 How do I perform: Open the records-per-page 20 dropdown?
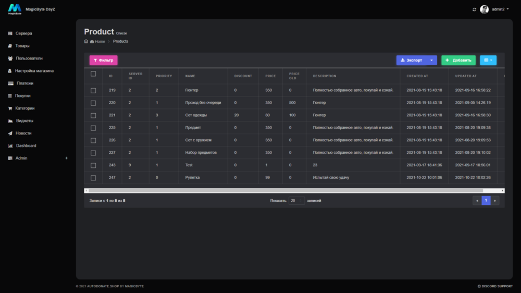[x=296, y=201]
